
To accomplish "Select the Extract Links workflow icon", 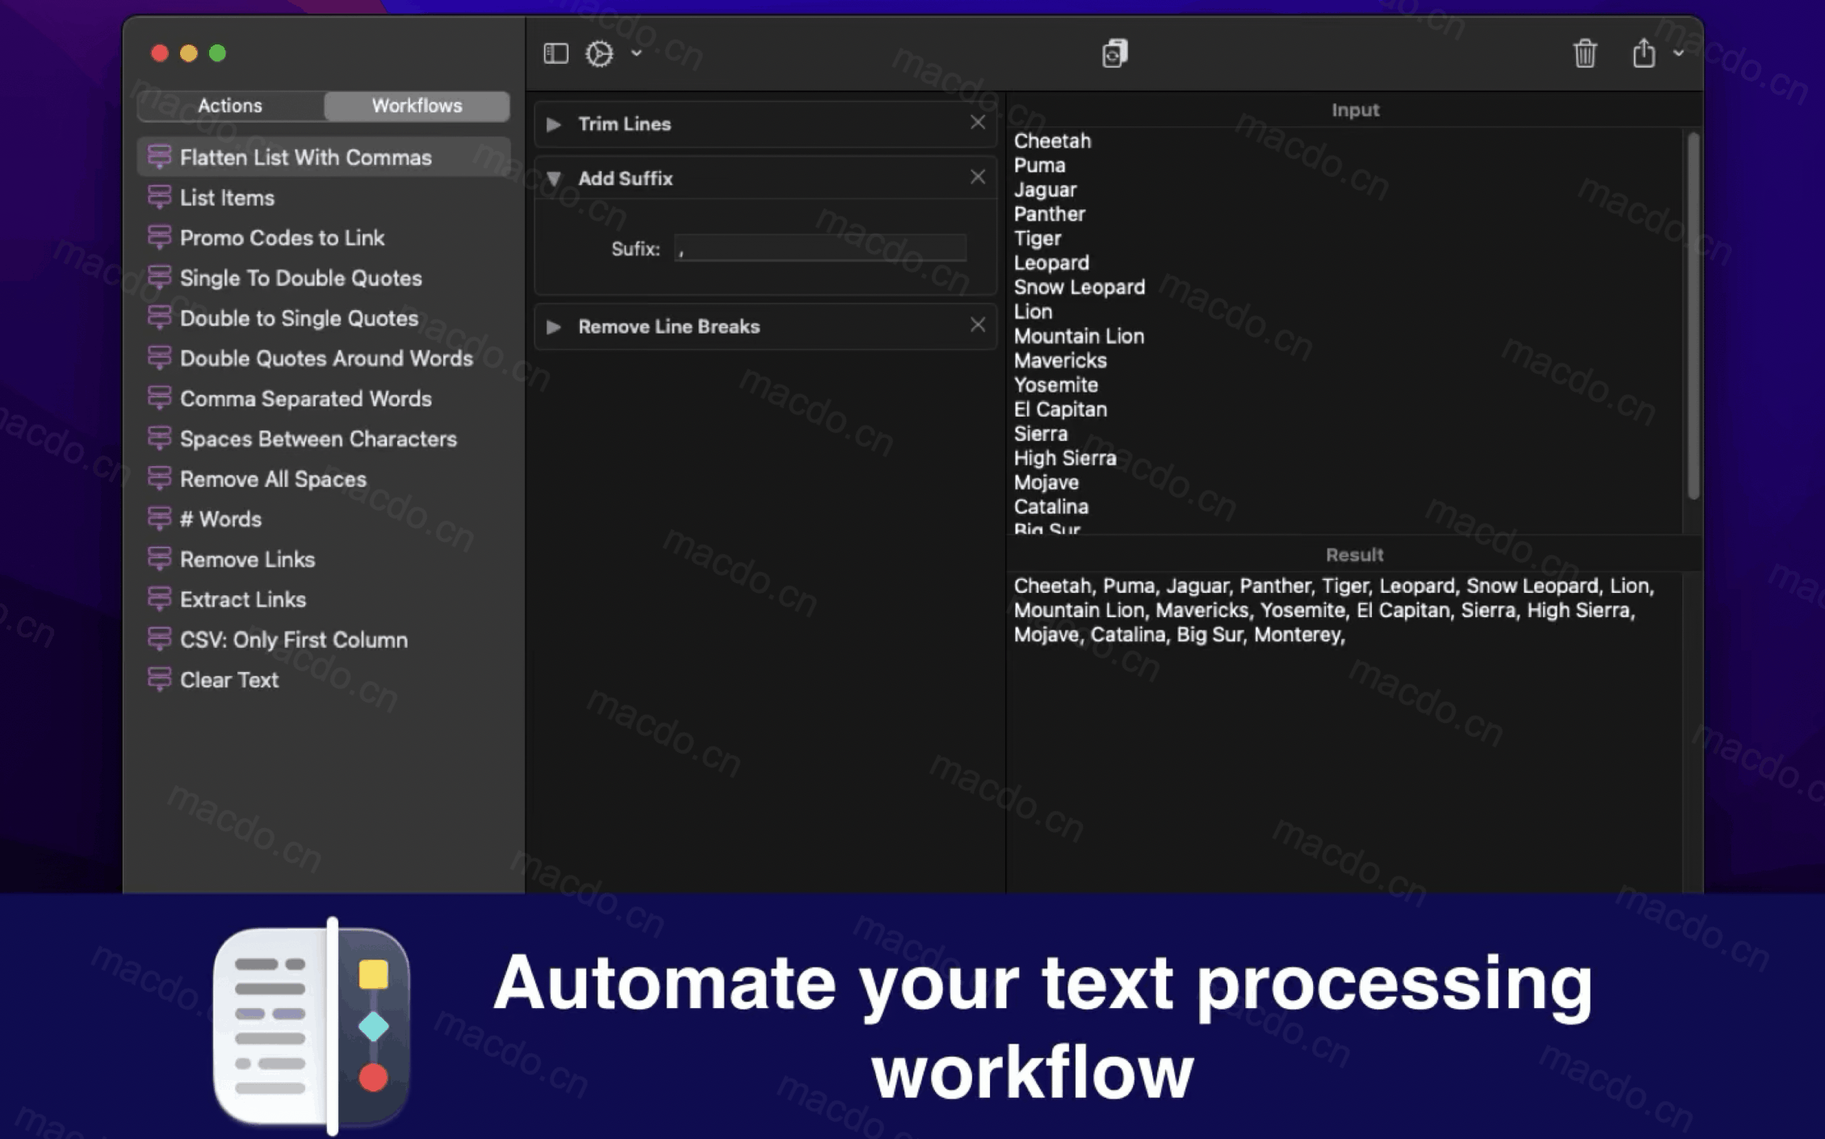I will tap(158, 599).
